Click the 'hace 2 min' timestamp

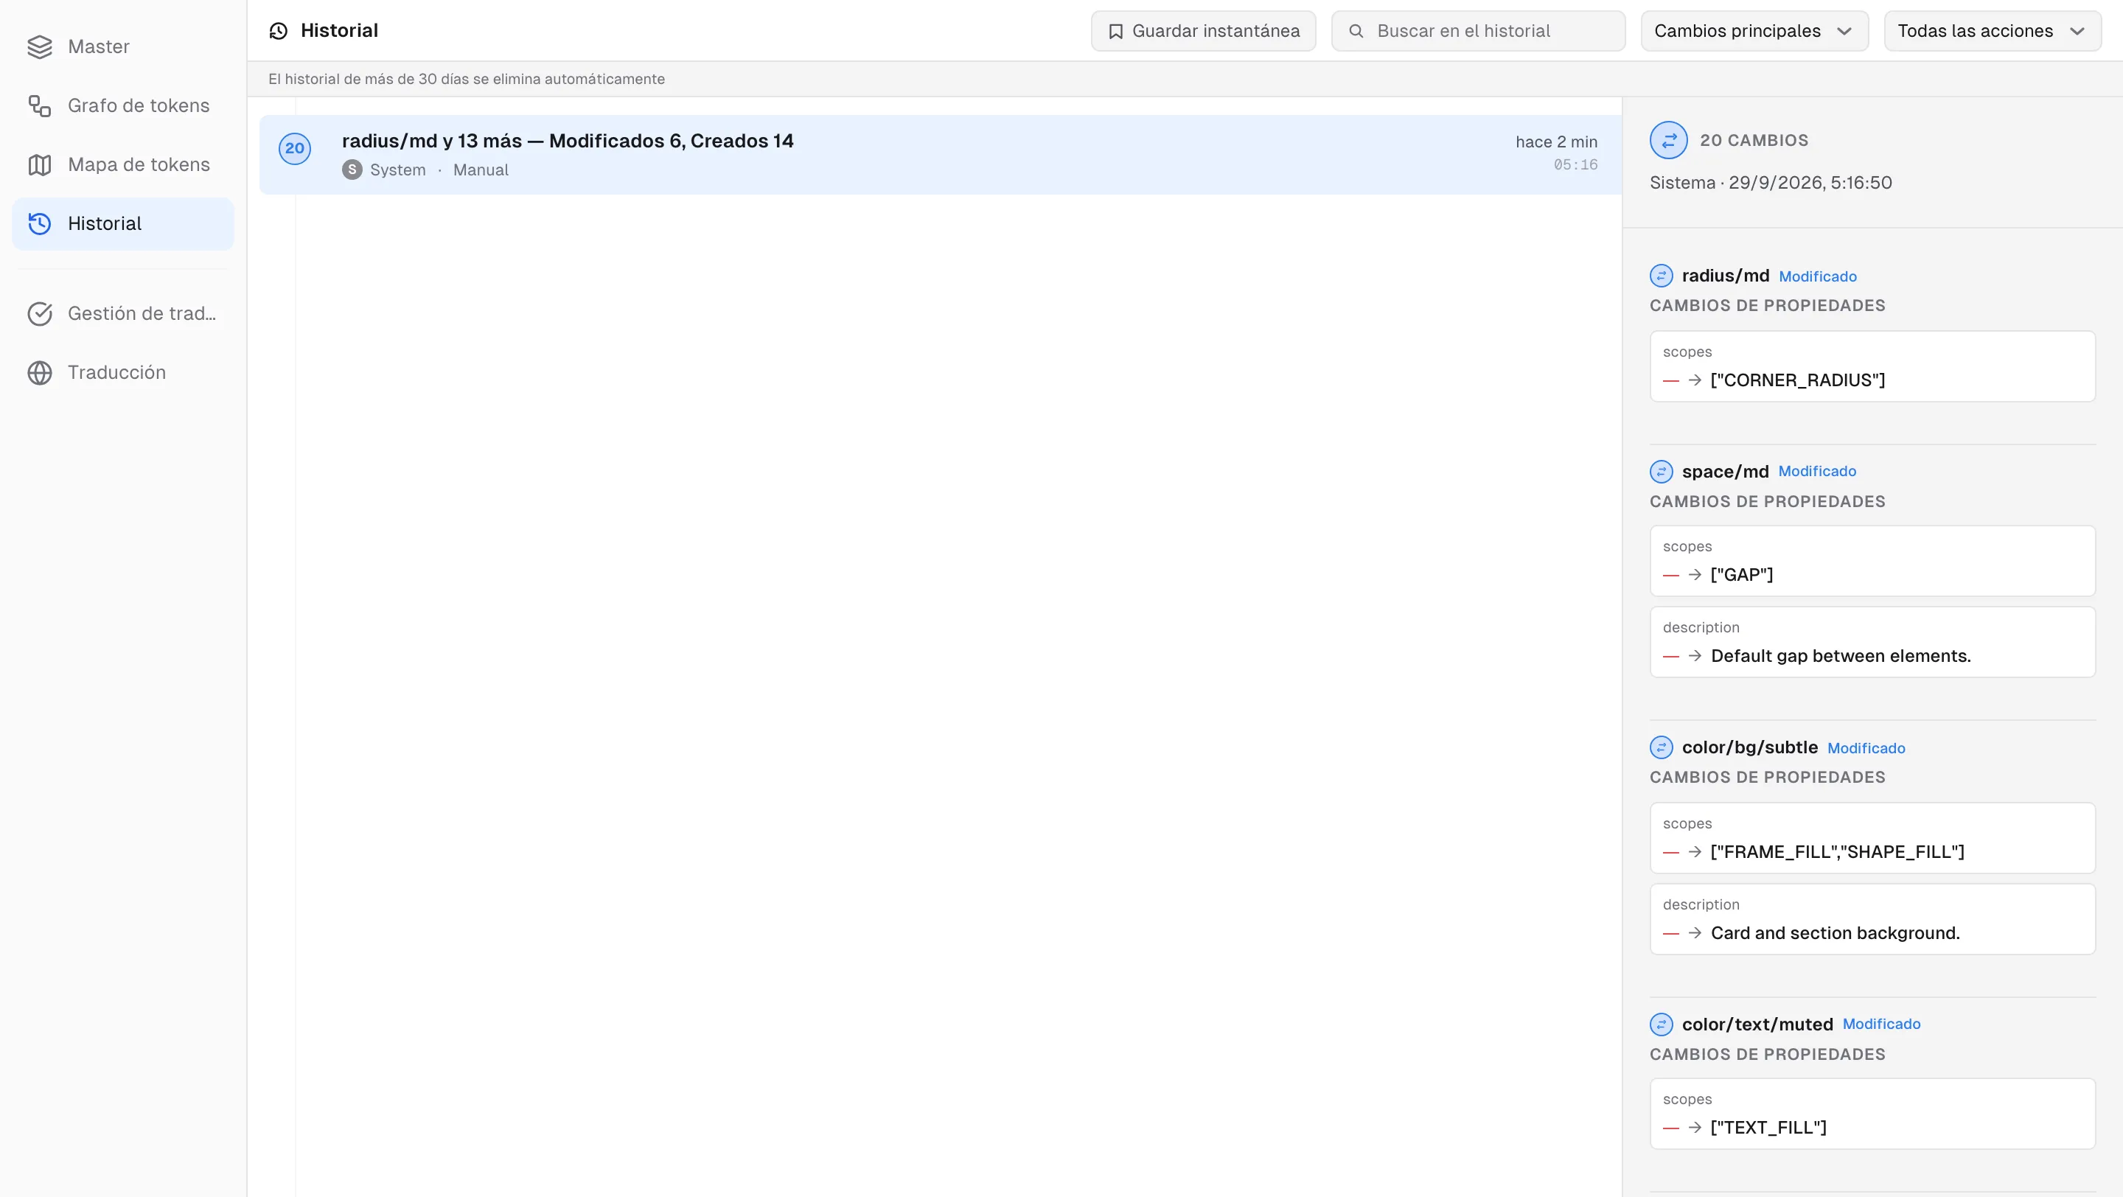click(x=1556, y=142)
